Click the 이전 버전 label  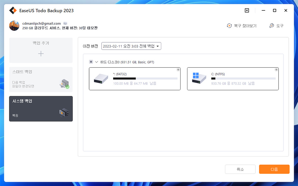pyautogui.click(x=91, y=46)
